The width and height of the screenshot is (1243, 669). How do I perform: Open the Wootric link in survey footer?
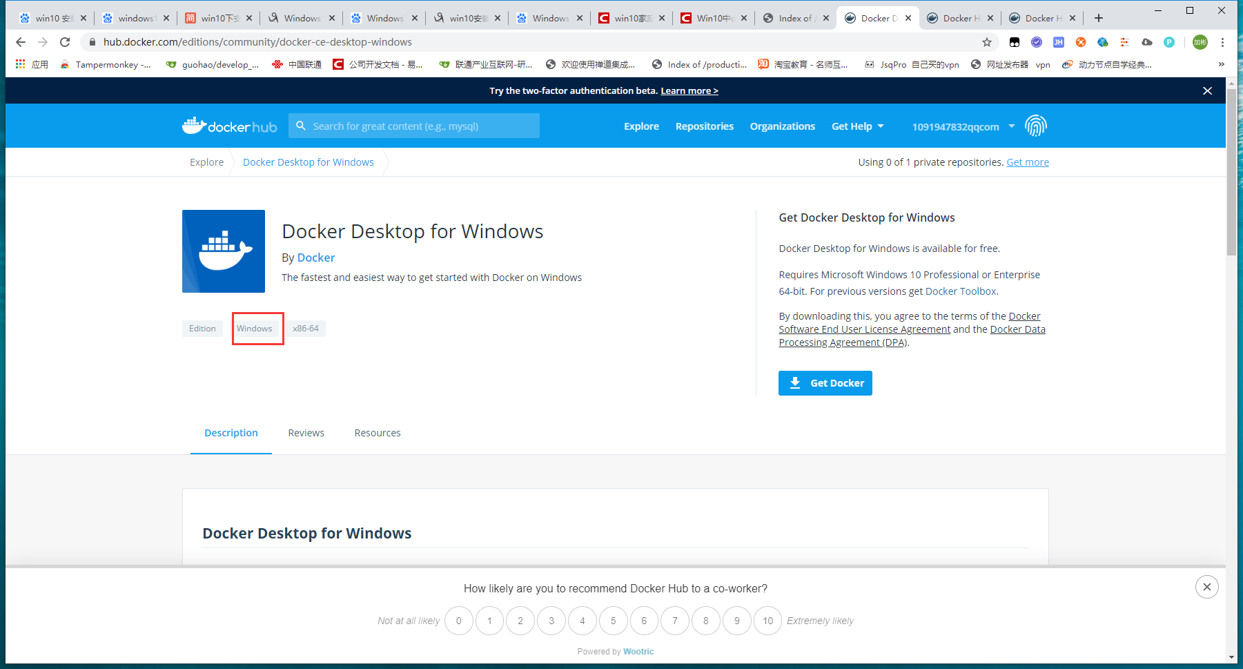[638, 652]
